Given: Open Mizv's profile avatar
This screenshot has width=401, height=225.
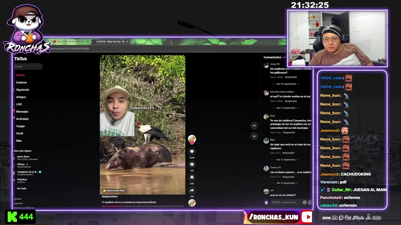Looking at the screenshot, I should (266, 141).
